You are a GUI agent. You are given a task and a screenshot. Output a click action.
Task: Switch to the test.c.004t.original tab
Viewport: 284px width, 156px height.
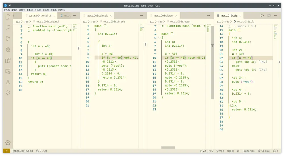[x=40, y=16]
